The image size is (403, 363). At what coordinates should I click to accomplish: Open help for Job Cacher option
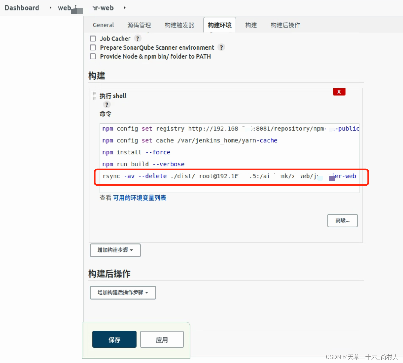click(138, 38)
